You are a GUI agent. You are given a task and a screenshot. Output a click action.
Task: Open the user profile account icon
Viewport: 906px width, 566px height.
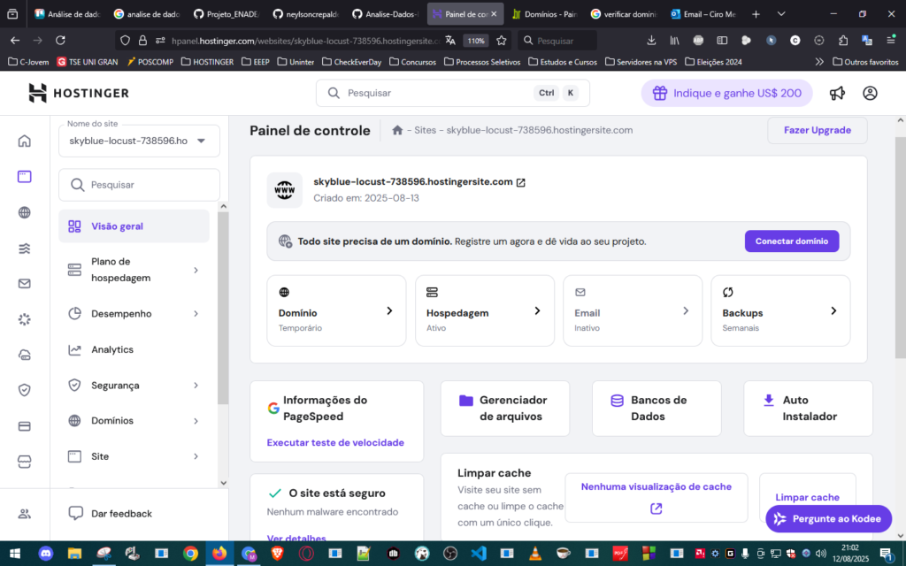click(870, 93)
